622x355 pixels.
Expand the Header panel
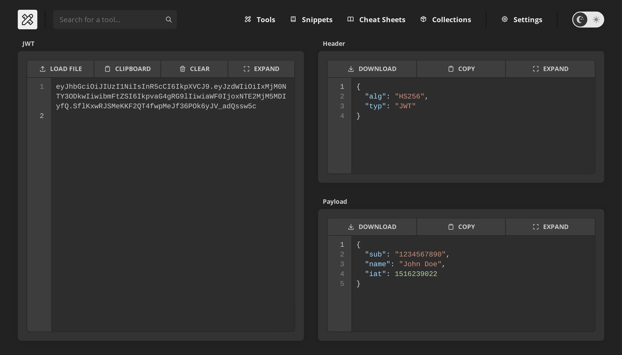[550, 69]
